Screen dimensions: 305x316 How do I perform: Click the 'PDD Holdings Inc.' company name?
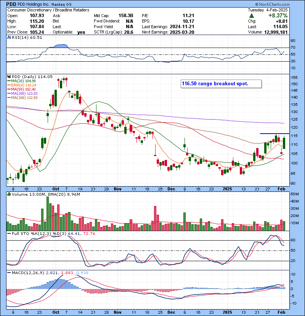[x=34, y=5]
